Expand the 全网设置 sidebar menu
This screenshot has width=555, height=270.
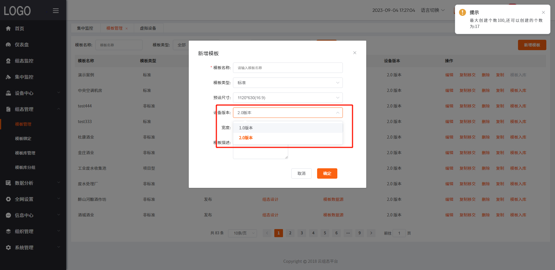click(x=33, y=199)
